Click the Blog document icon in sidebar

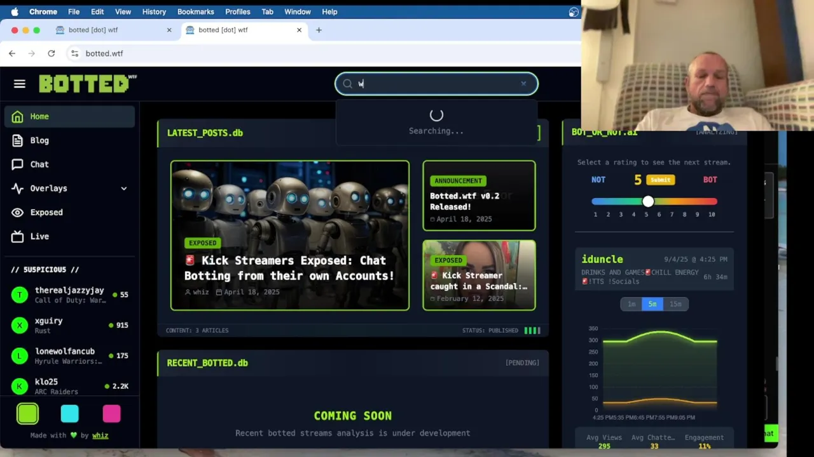(x=18, y=140)
